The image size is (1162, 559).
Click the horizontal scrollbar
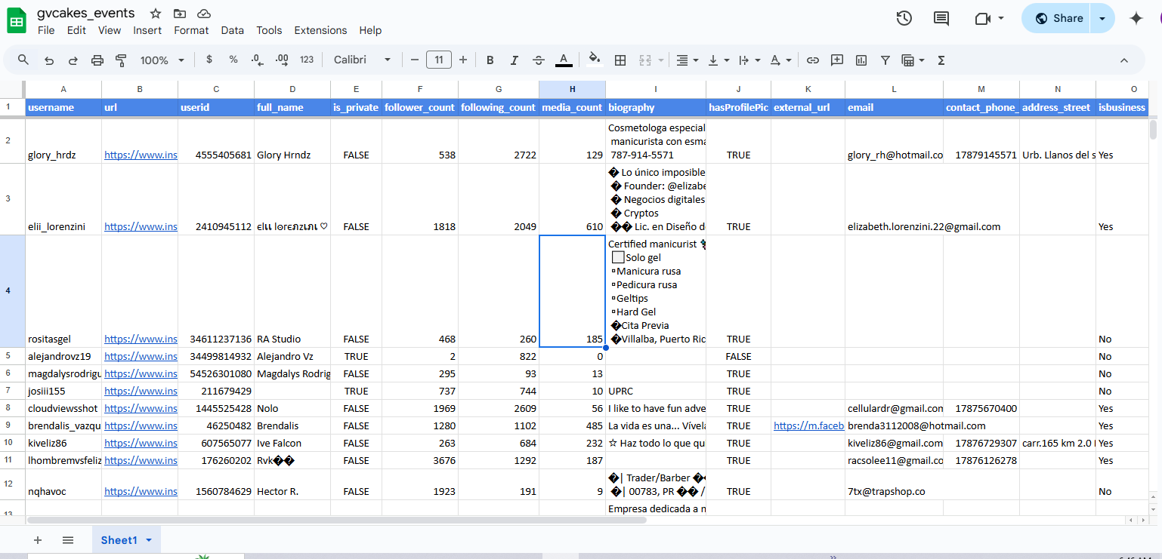click(337, 520)
